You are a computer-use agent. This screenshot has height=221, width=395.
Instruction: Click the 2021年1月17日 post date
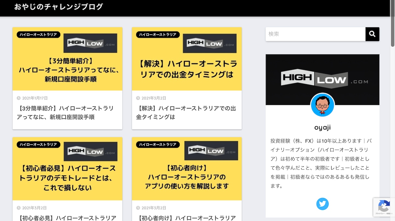coord(35,98)
